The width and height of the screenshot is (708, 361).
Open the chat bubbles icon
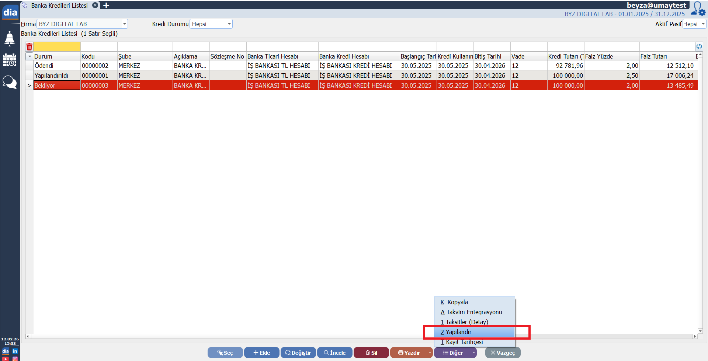[x=10, y=82]
